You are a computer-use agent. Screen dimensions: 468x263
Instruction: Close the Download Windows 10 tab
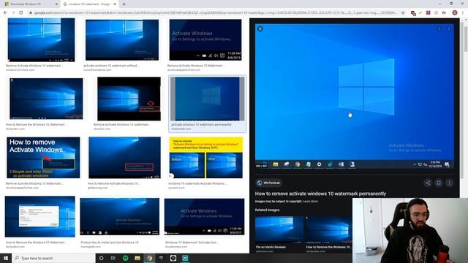56,4
